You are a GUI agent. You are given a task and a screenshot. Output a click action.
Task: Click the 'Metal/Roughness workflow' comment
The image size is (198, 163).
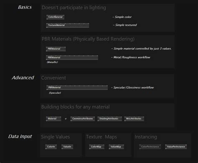131,57
